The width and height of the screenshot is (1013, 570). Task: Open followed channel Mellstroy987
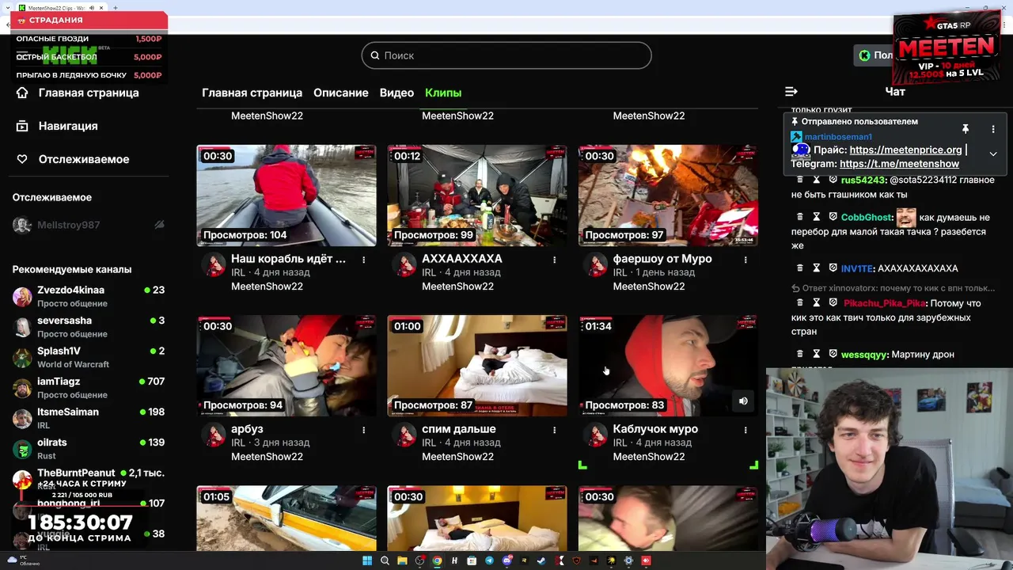click(x=88, y=225)
